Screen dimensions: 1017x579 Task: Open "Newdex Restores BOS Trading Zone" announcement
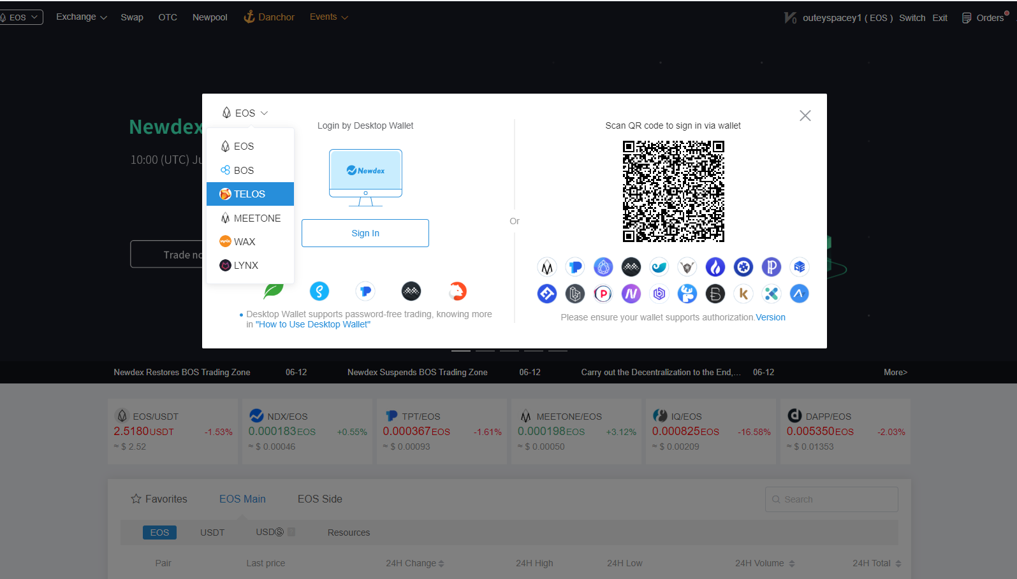[182, 372]
